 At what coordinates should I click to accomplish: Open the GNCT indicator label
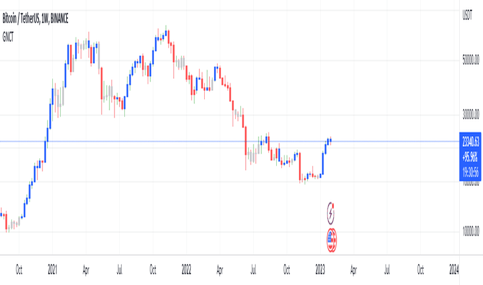click(8, 37)
